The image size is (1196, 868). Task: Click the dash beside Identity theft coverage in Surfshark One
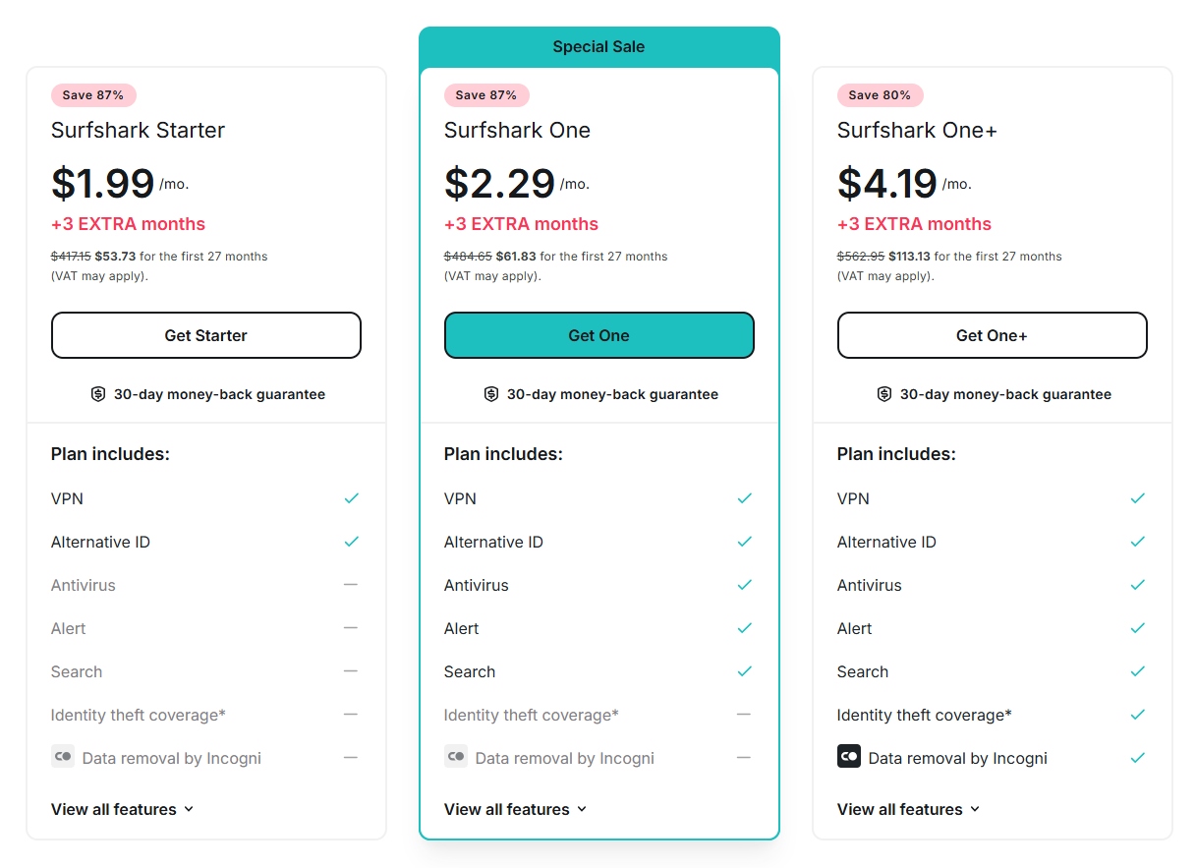click(x=744, y=715)
